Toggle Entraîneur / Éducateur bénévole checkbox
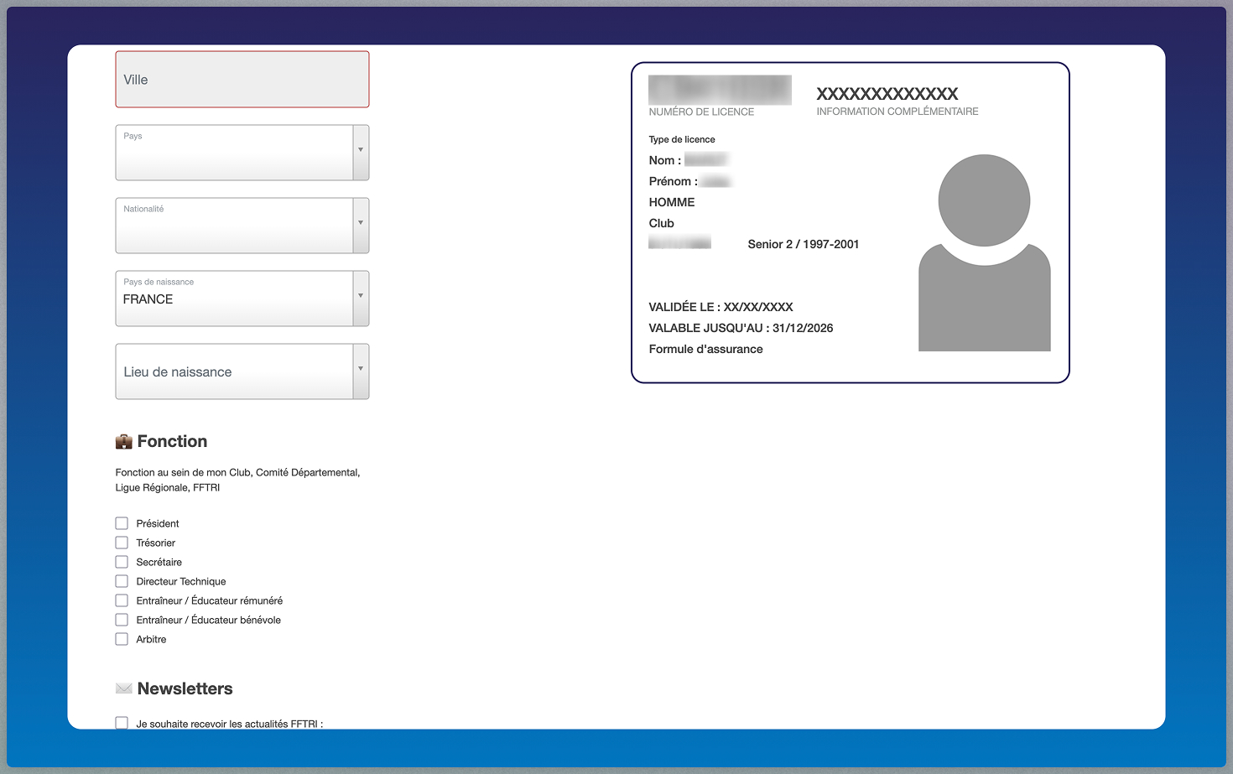The height and width of the screenshot is (774, 1233). pos(122,620)
